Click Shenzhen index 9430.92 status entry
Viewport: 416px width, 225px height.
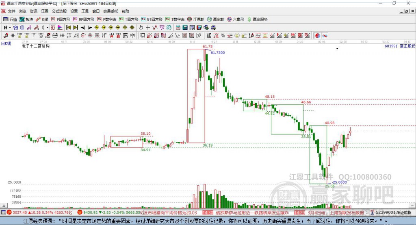(110, 212)
